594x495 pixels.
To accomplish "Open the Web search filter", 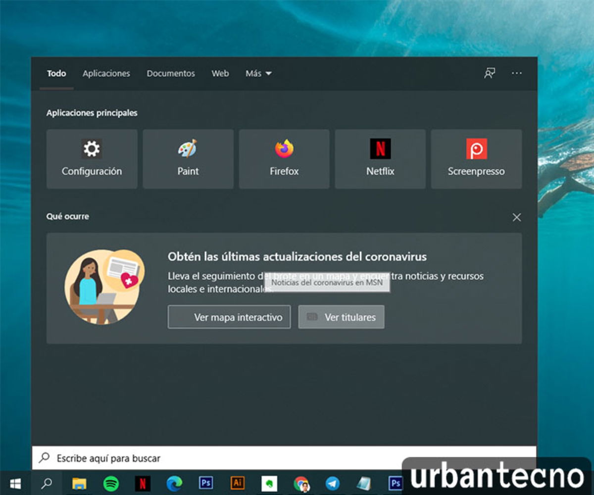I will pyautogui.click(x=220, y=73).
